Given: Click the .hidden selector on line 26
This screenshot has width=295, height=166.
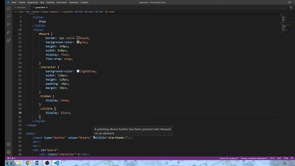Looking at the screenshot, I should 45,96.
